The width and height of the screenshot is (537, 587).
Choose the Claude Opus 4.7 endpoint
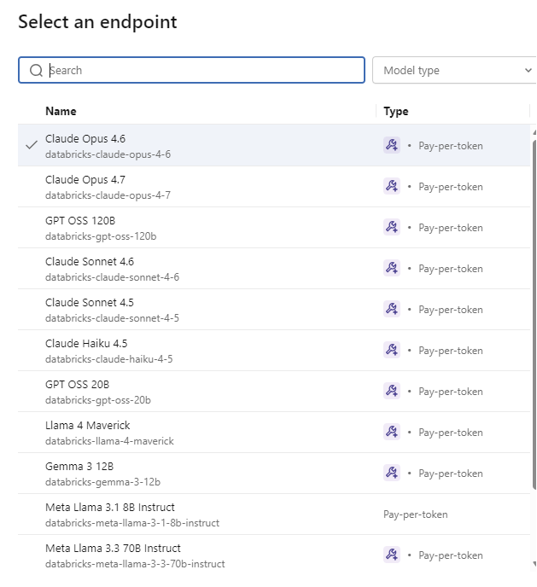point(274,187)
